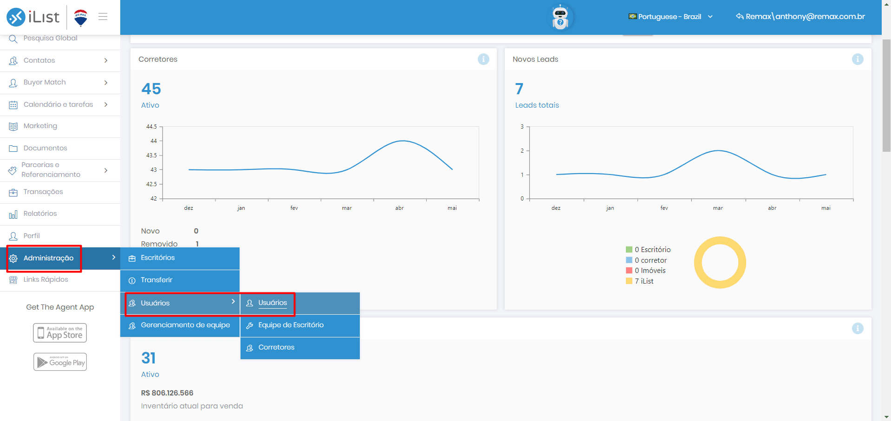The width and height of the screenshot is (891, 421).
Task: Select Corretores in nested submenu
Action: [x=300, y=348]
